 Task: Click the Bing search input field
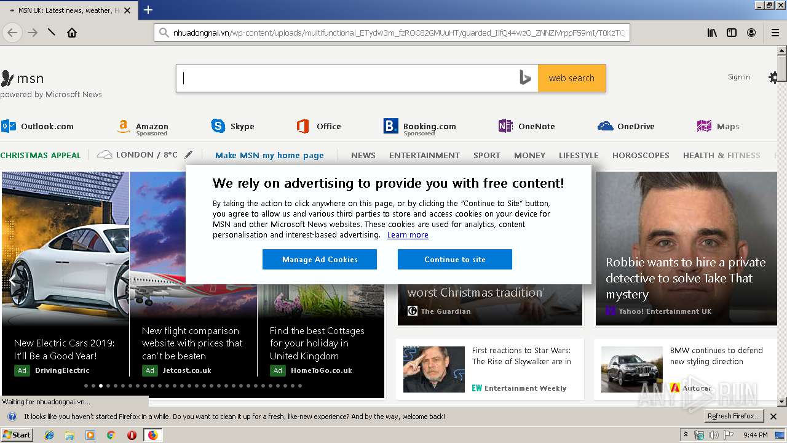coord(347,78)
